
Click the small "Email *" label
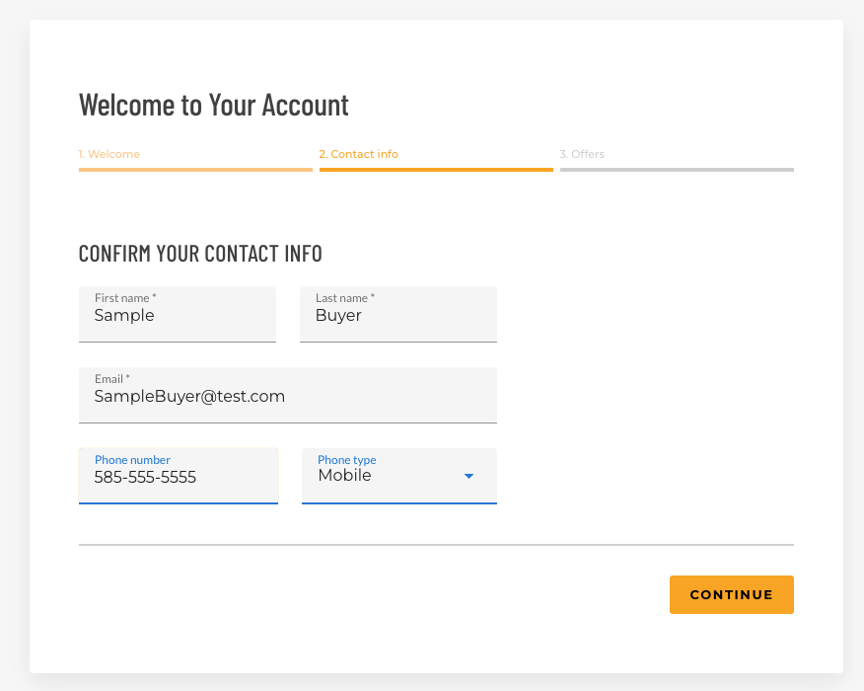tap(111, 379)
